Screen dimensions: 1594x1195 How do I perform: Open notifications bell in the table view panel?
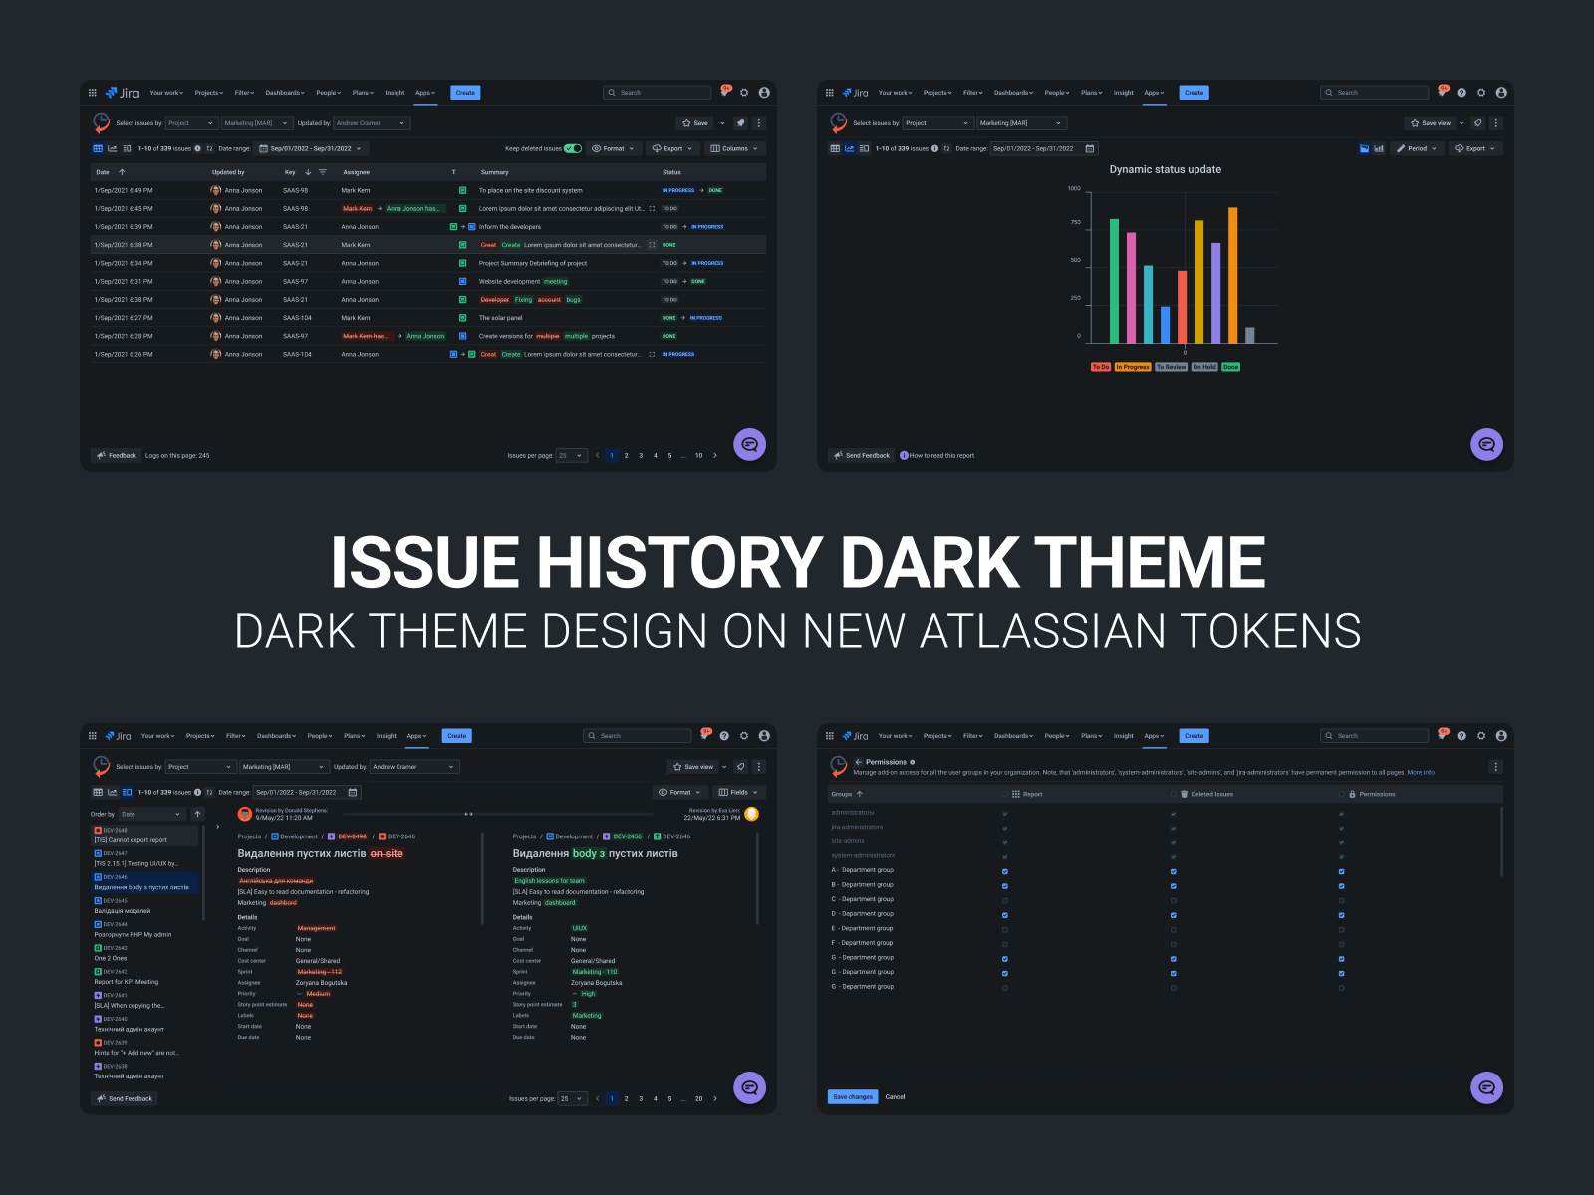pyautogui.click(x=725, y=92)
